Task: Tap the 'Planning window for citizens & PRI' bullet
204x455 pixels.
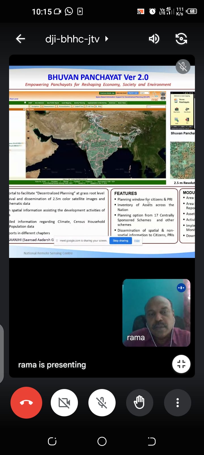Action: click(x=145, y=199)
